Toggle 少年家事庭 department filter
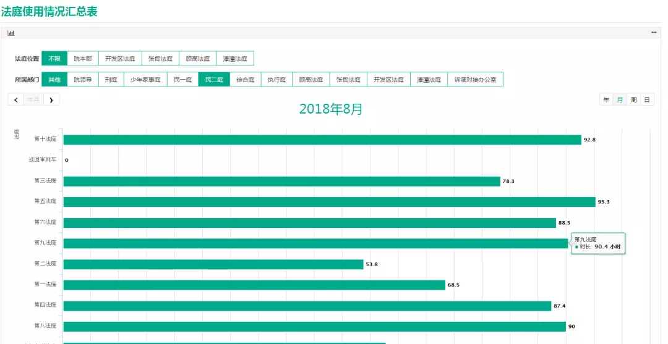Viewport: 668px width, 344px height. point(145,80)
